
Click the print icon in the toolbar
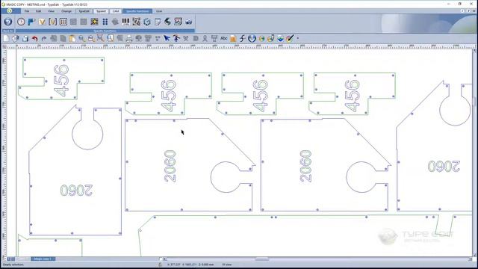coord(129,38)
